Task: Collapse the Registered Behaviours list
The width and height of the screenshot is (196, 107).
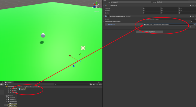Action: [104, 22]
